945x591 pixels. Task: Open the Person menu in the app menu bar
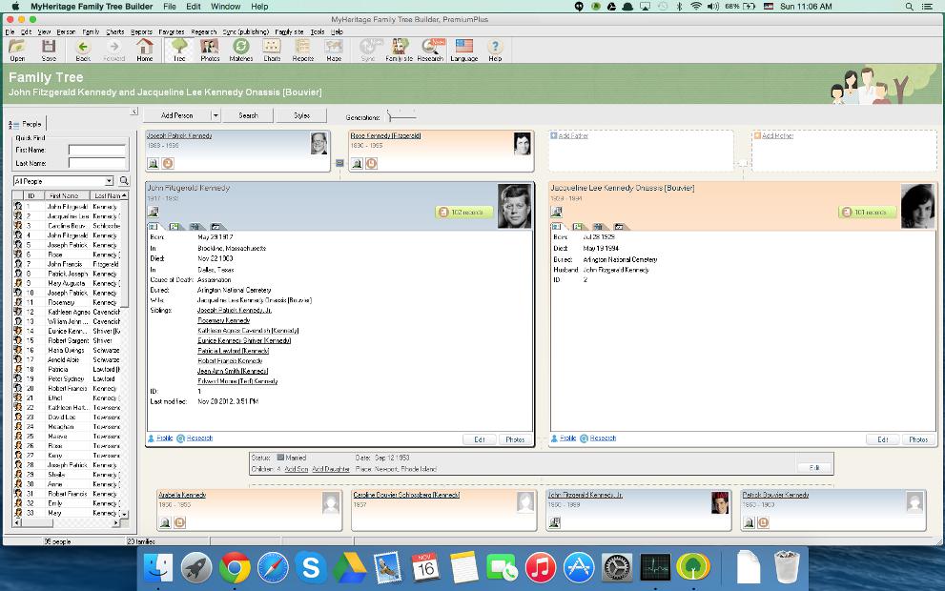67,31
